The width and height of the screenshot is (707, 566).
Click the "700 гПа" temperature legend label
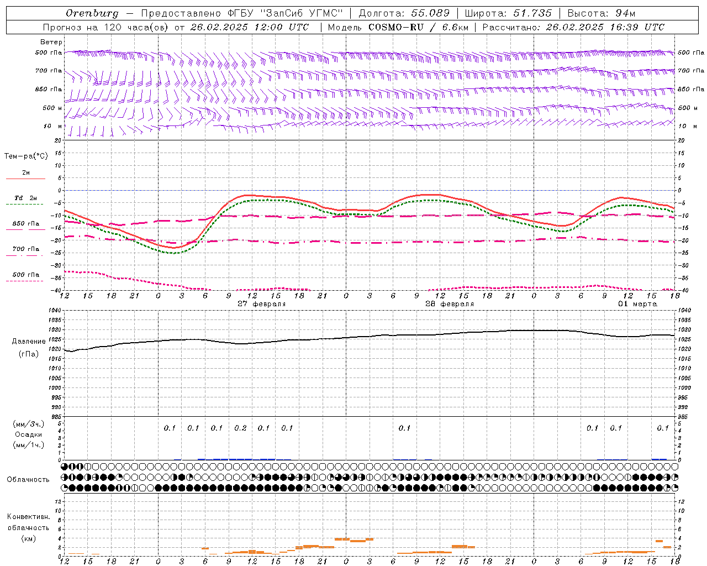tap(26, 249)
